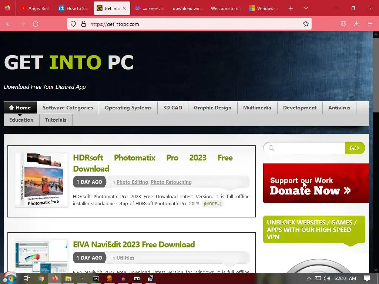Switch to the Angry Birds YouTube tab
379x284 pixels.
point(36,9)
